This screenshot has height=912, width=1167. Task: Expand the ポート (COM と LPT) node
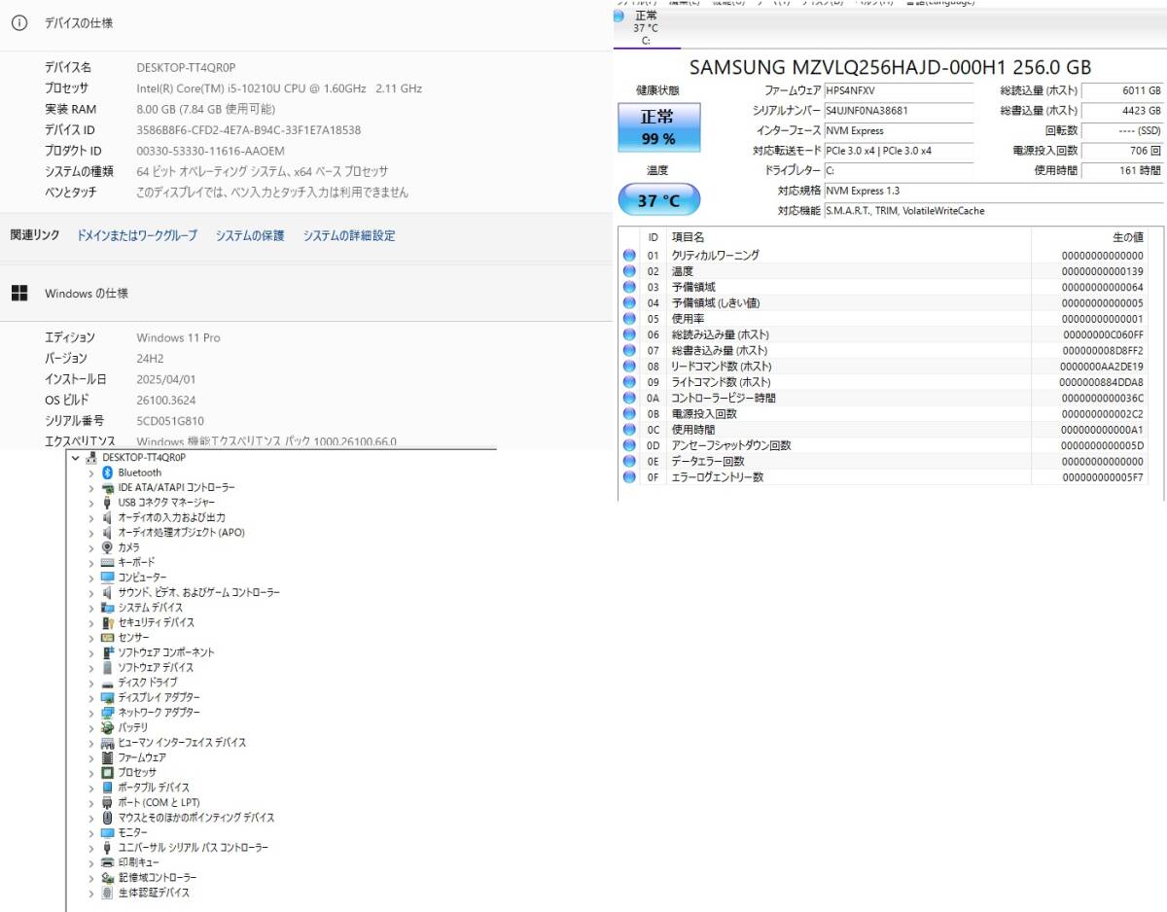[x=91, y=802]
